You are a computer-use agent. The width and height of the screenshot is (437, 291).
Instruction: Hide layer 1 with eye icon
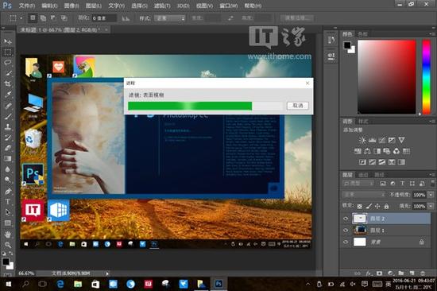(346, 231)
